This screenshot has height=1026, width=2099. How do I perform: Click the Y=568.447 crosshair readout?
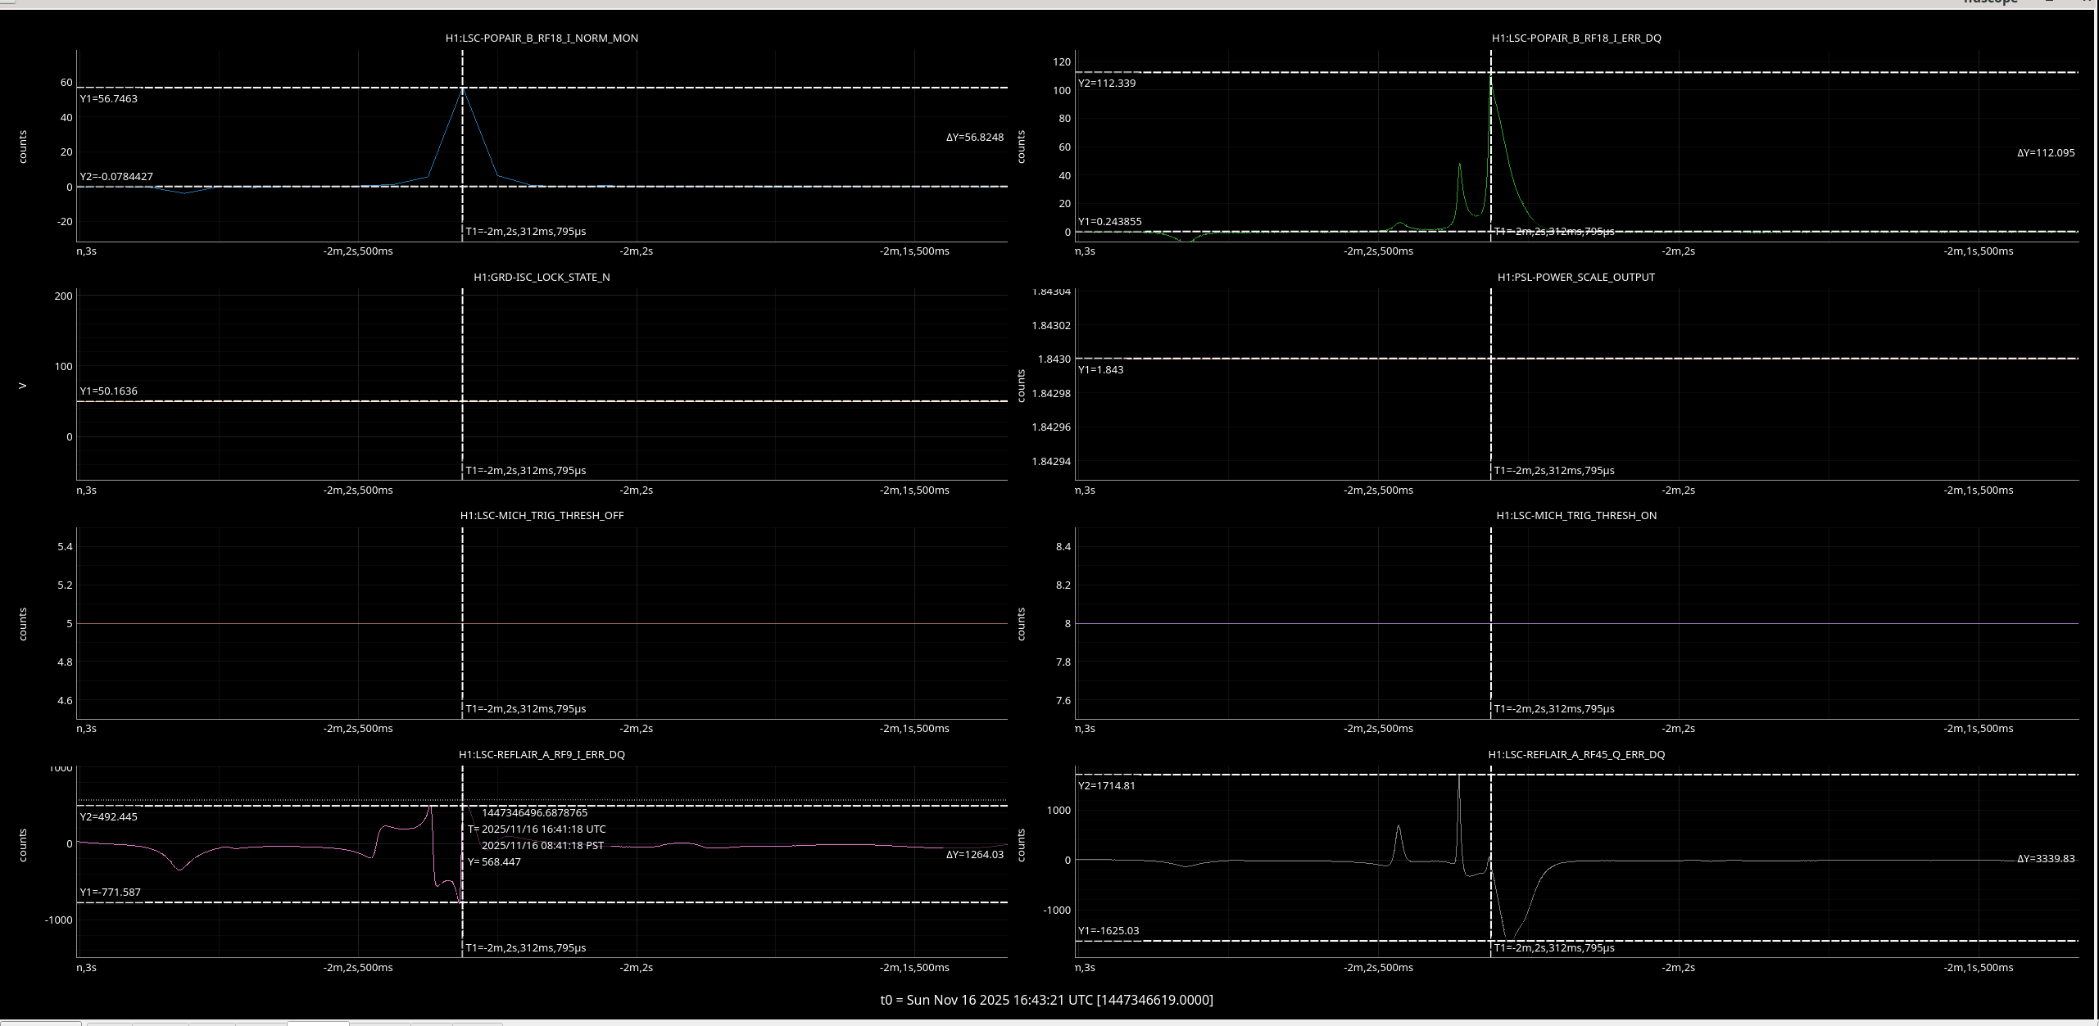pos(494,861)
